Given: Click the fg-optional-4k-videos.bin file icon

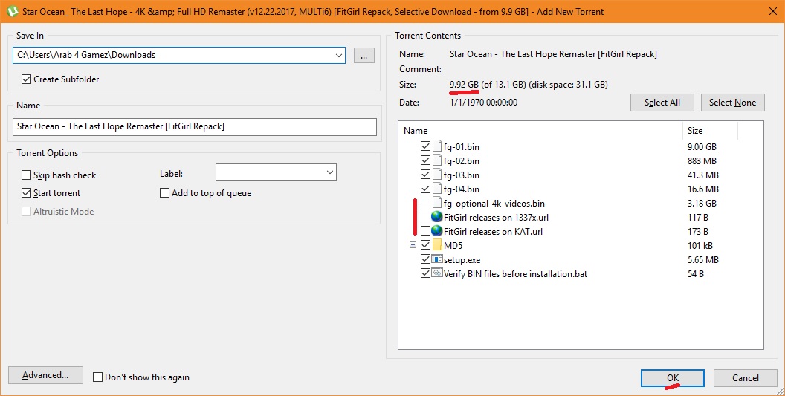Looking at the screenshot, I should [x=436, y=203].
